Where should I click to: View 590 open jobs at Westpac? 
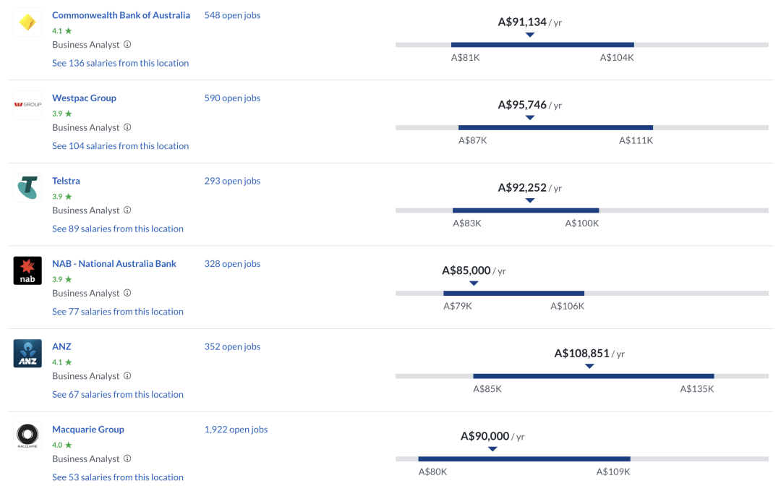pyautogui.click(x=232, y=98)
